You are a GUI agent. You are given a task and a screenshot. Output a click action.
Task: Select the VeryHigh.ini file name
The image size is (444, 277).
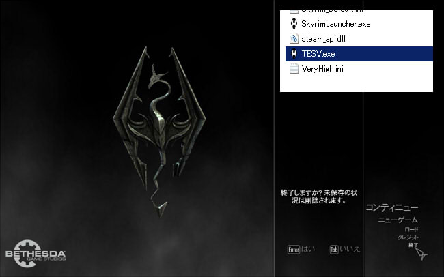click(x=322, y=69)
